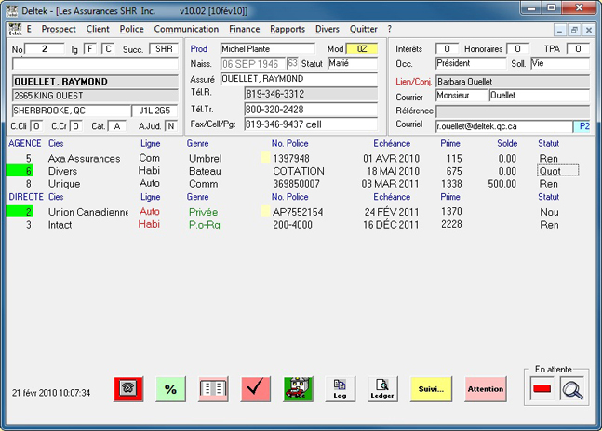Open the Police menu
Image resolution: width=602 pixels, height=431 pixels.
tap(132, 29)
